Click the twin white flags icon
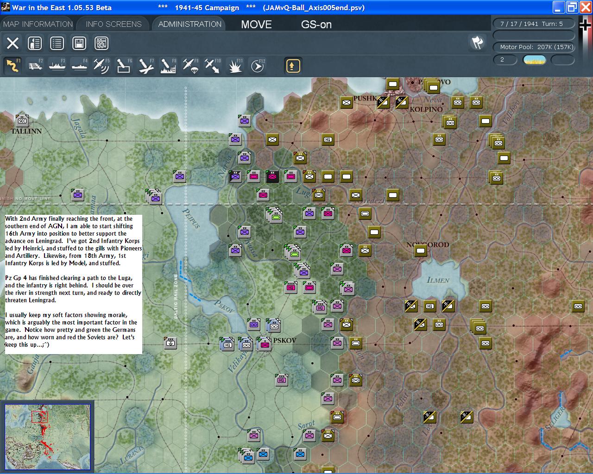593x474 pixels. [x=477, y=43]
